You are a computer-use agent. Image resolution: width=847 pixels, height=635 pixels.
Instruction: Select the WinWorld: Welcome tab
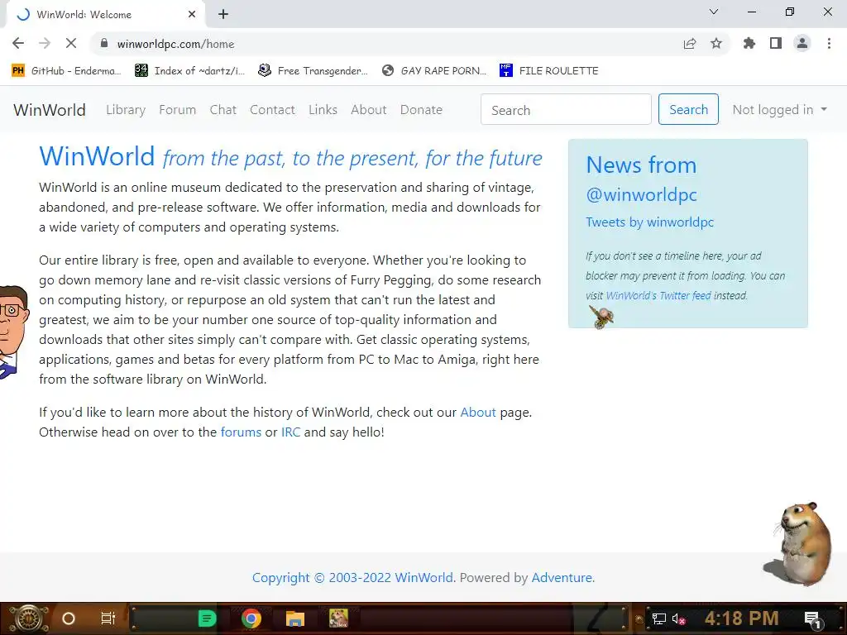pyautogui.click(x=105, y=15)
